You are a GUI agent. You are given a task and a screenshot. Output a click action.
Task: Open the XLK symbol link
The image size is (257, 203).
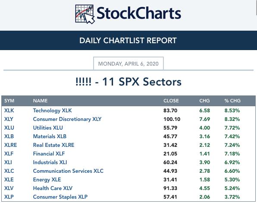pyautogui.click(x=9, y=111)
